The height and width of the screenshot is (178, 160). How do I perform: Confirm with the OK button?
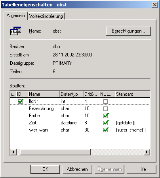[45, 169]
